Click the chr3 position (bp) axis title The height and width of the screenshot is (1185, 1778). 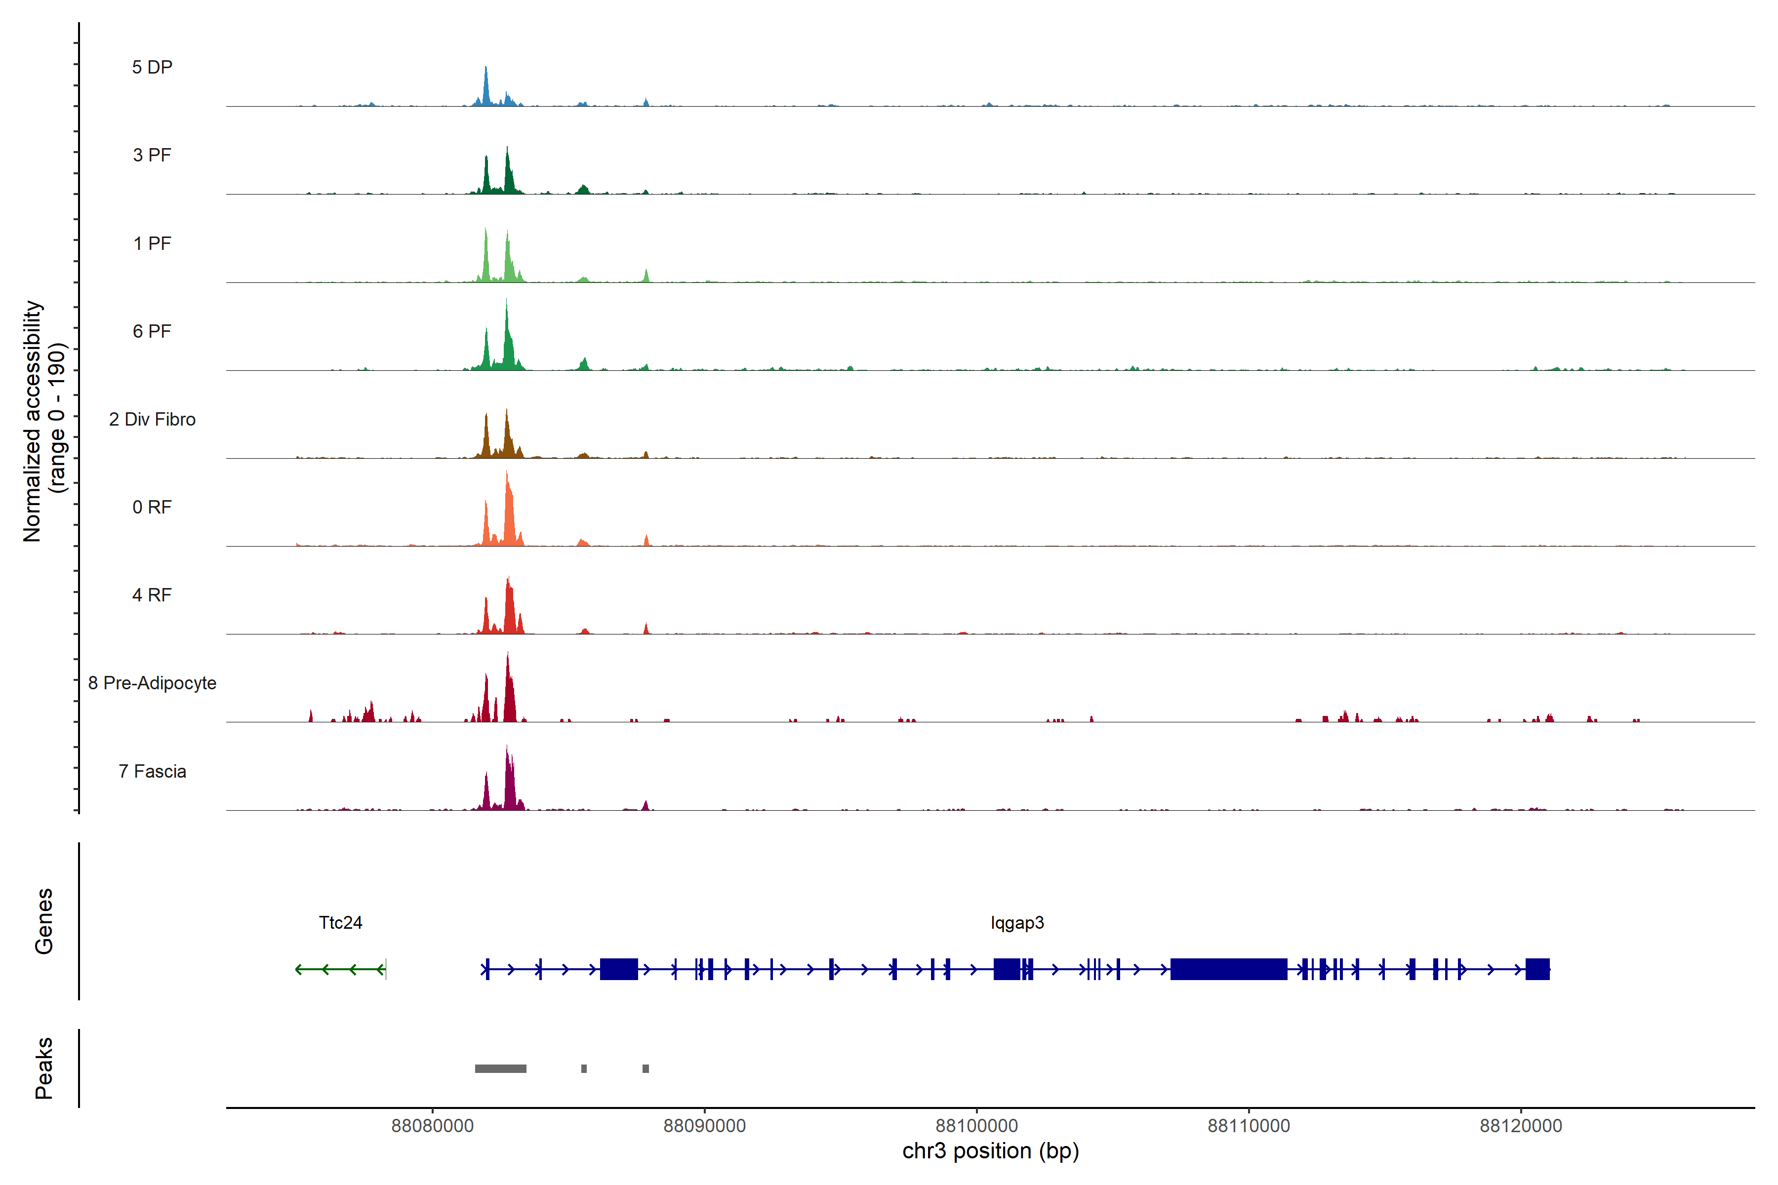click(990, 1151)
